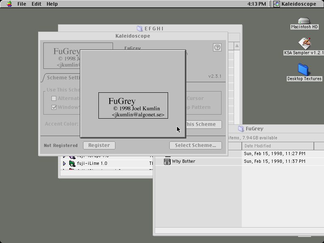Expand the fuji-iLime 1.0 disclosure triangle

[x=64, y=164]
